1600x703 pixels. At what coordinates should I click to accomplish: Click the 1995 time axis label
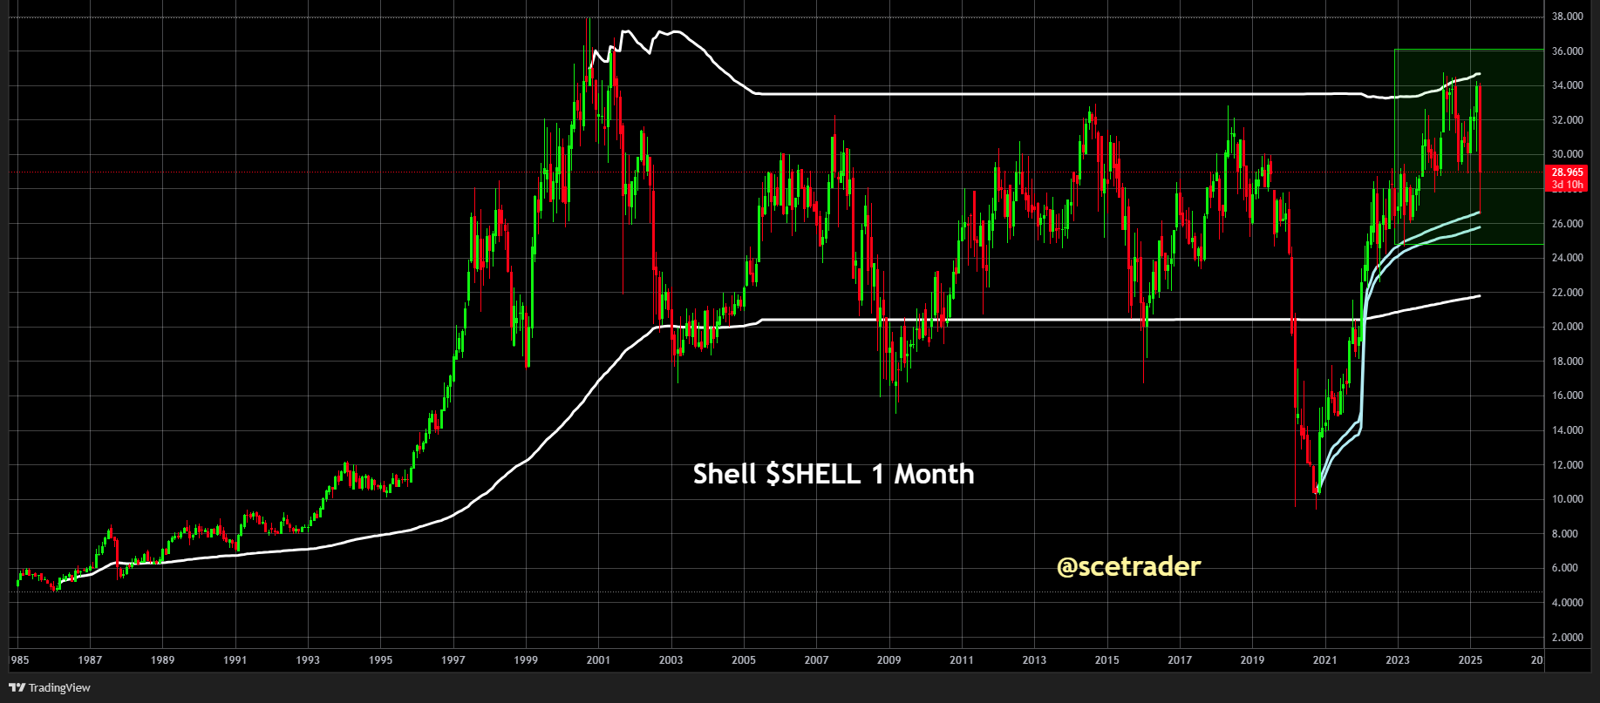coord(380,660)
